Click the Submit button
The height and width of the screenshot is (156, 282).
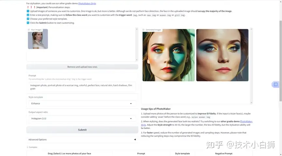click(x=82, y=130)
